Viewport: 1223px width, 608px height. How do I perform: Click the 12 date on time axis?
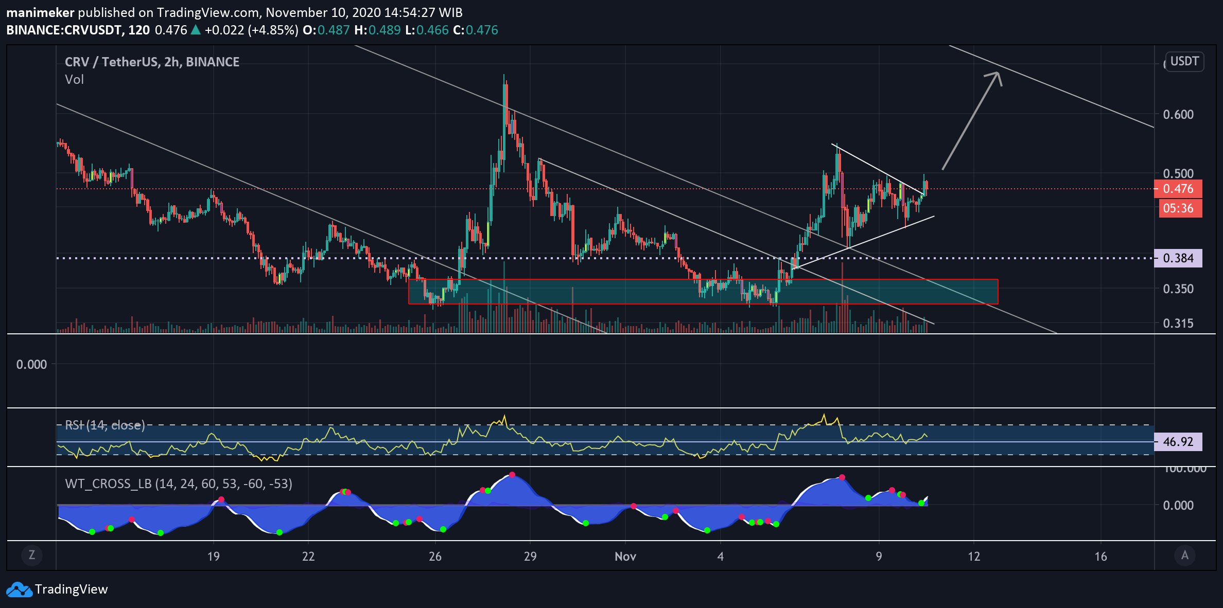tap(974, 557)
